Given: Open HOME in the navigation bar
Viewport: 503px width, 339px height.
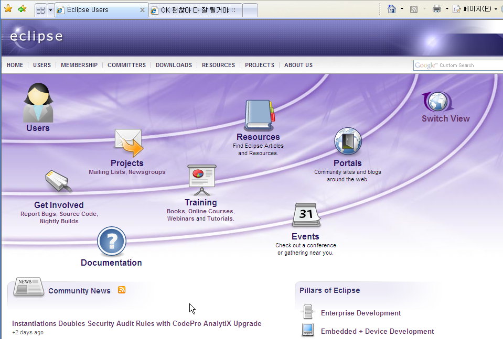Looking at the screenshot, I should click(15, 65).
